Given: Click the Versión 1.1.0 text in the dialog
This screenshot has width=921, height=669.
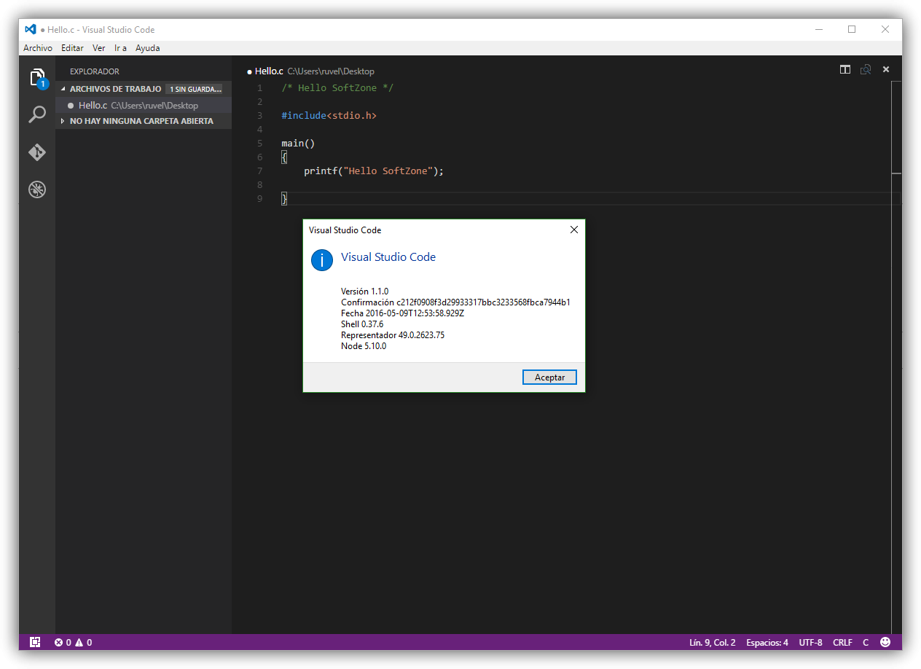Looking at the screenshot, I should (364, 291).
